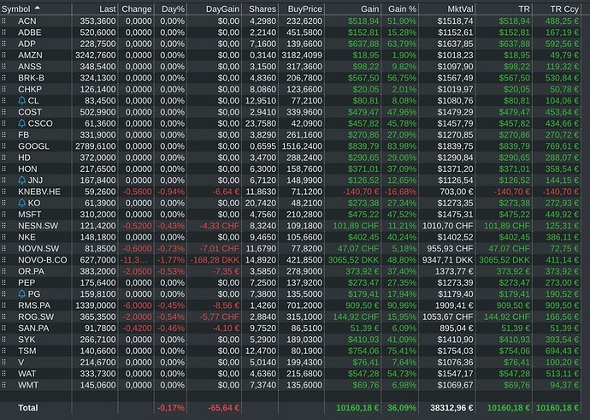The width and height of the screenshot is (590, 420).
Task: Click the total gain percent 36,09%
Action: pos(402,408)
